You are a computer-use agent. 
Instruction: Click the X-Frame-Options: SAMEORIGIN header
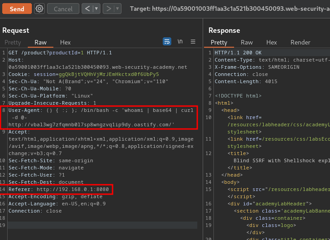click(257, 67)
